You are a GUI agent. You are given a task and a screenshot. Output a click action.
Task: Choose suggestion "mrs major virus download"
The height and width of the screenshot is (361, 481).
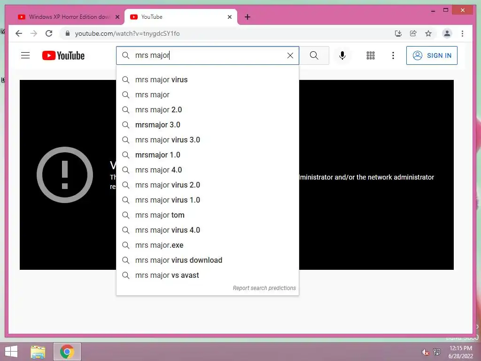click(x=208, y=260)
